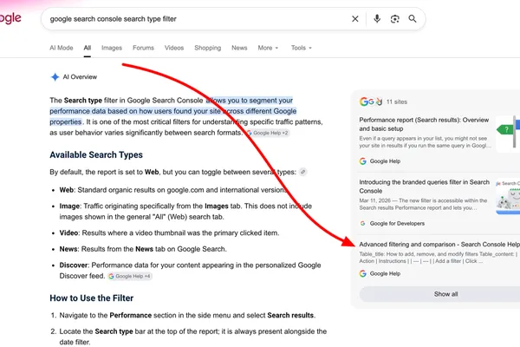
Task: Click the branded queries article thumbnail
Action: [508, 196]
